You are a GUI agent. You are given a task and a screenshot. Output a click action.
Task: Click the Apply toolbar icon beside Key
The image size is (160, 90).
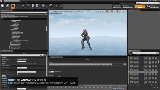61,6
